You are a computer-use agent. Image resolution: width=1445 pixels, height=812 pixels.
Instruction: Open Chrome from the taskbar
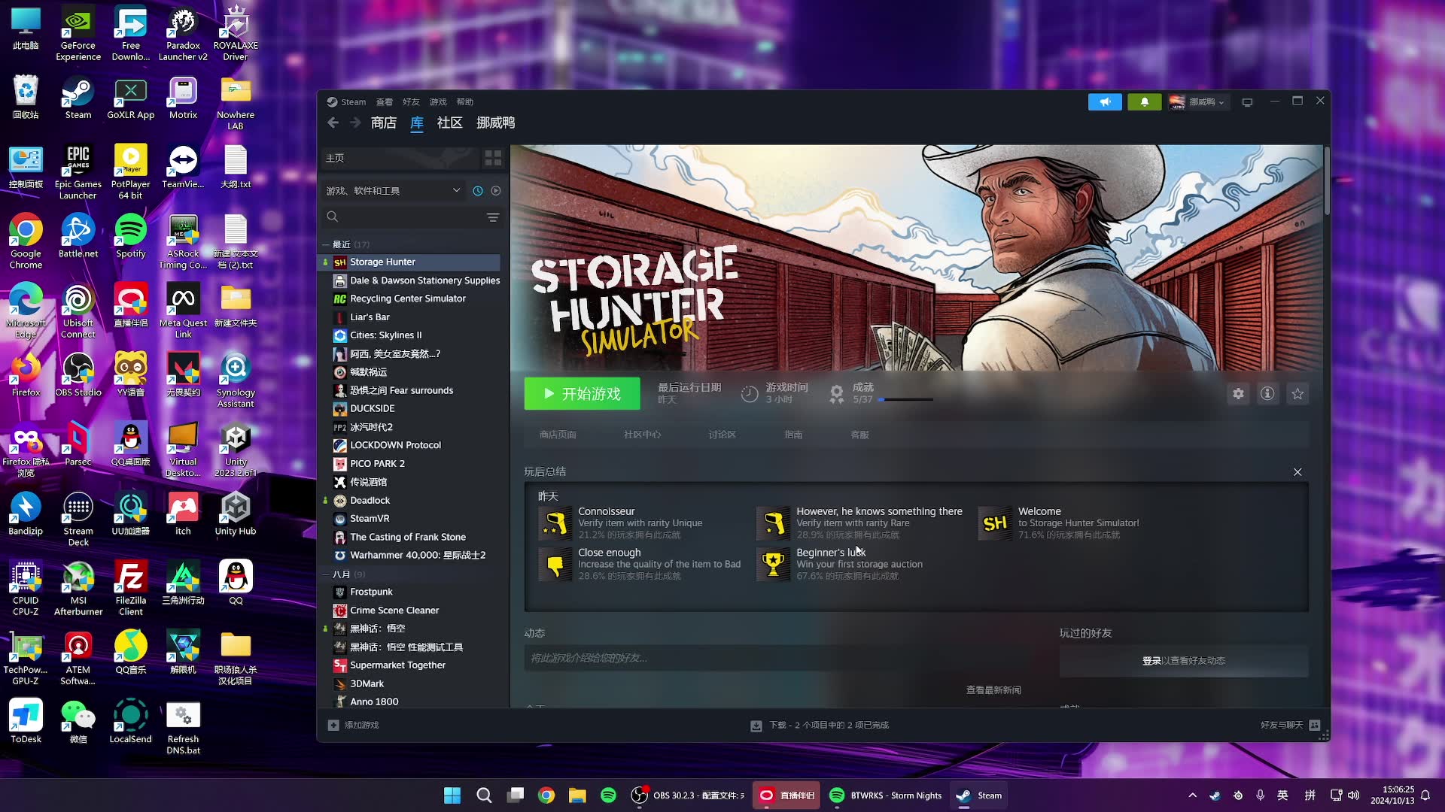coord(546,795)
